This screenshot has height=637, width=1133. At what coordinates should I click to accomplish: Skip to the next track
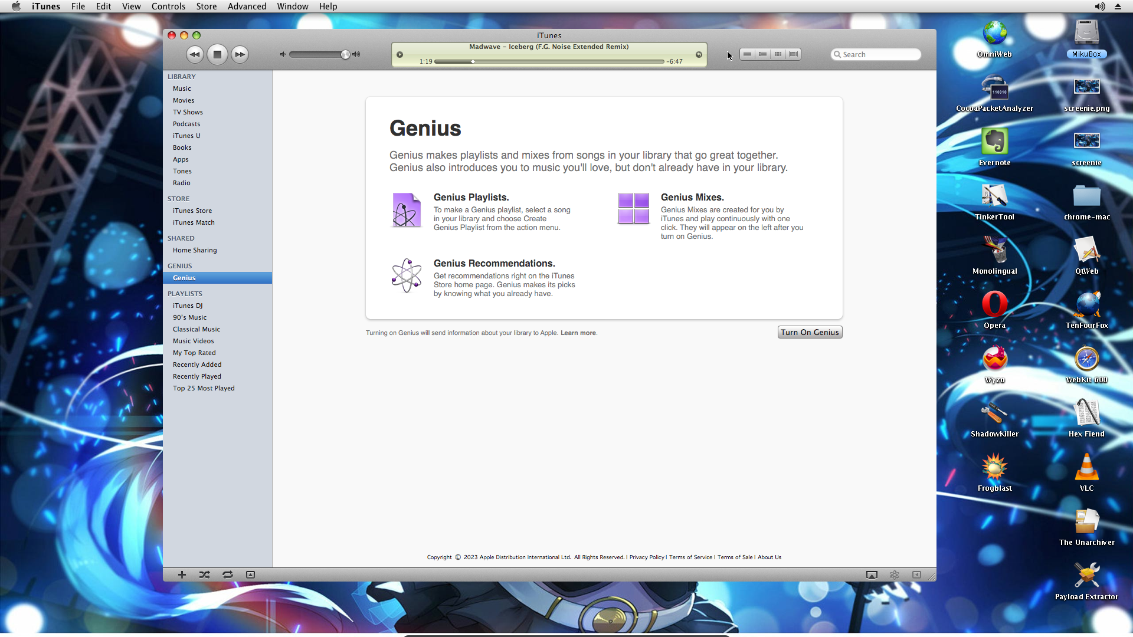pos(240,54)
